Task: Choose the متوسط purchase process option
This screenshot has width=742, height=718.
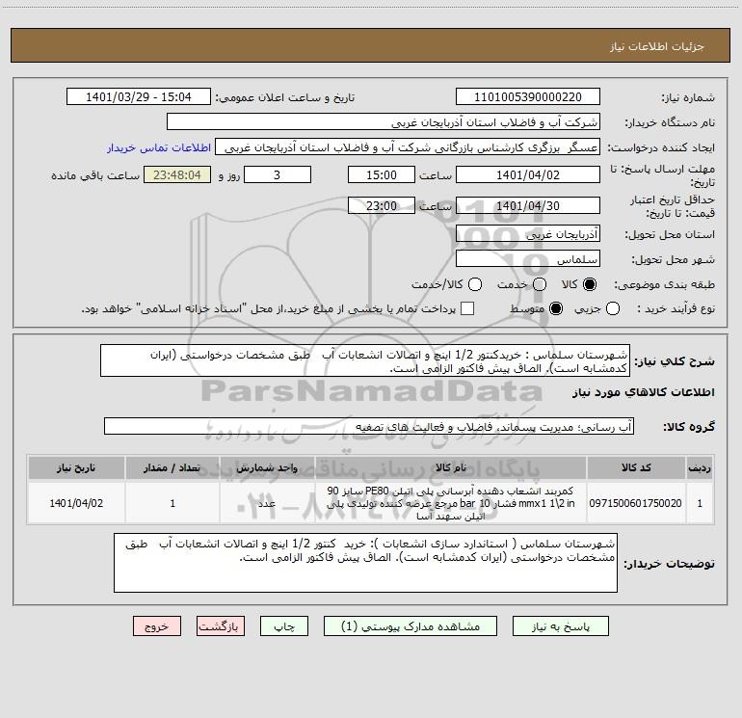Action: [x=556, y=308]
